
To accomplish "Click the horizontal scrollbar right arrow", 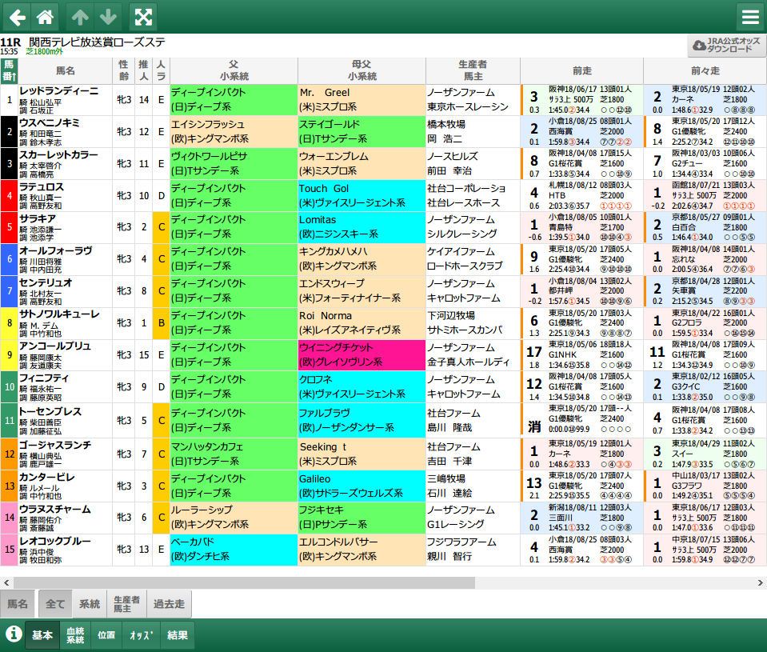I will pyautogui.click(x=760, y=582).
